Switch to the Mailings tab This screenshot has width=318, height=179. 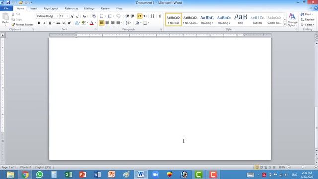(x=89, y=9)
